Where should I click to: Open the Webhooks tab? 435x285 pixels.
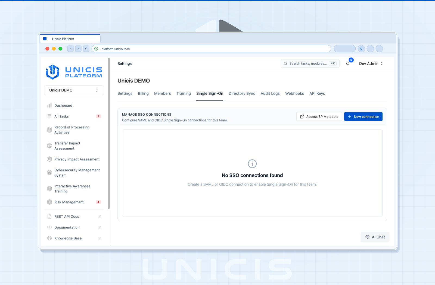[294, 94]
